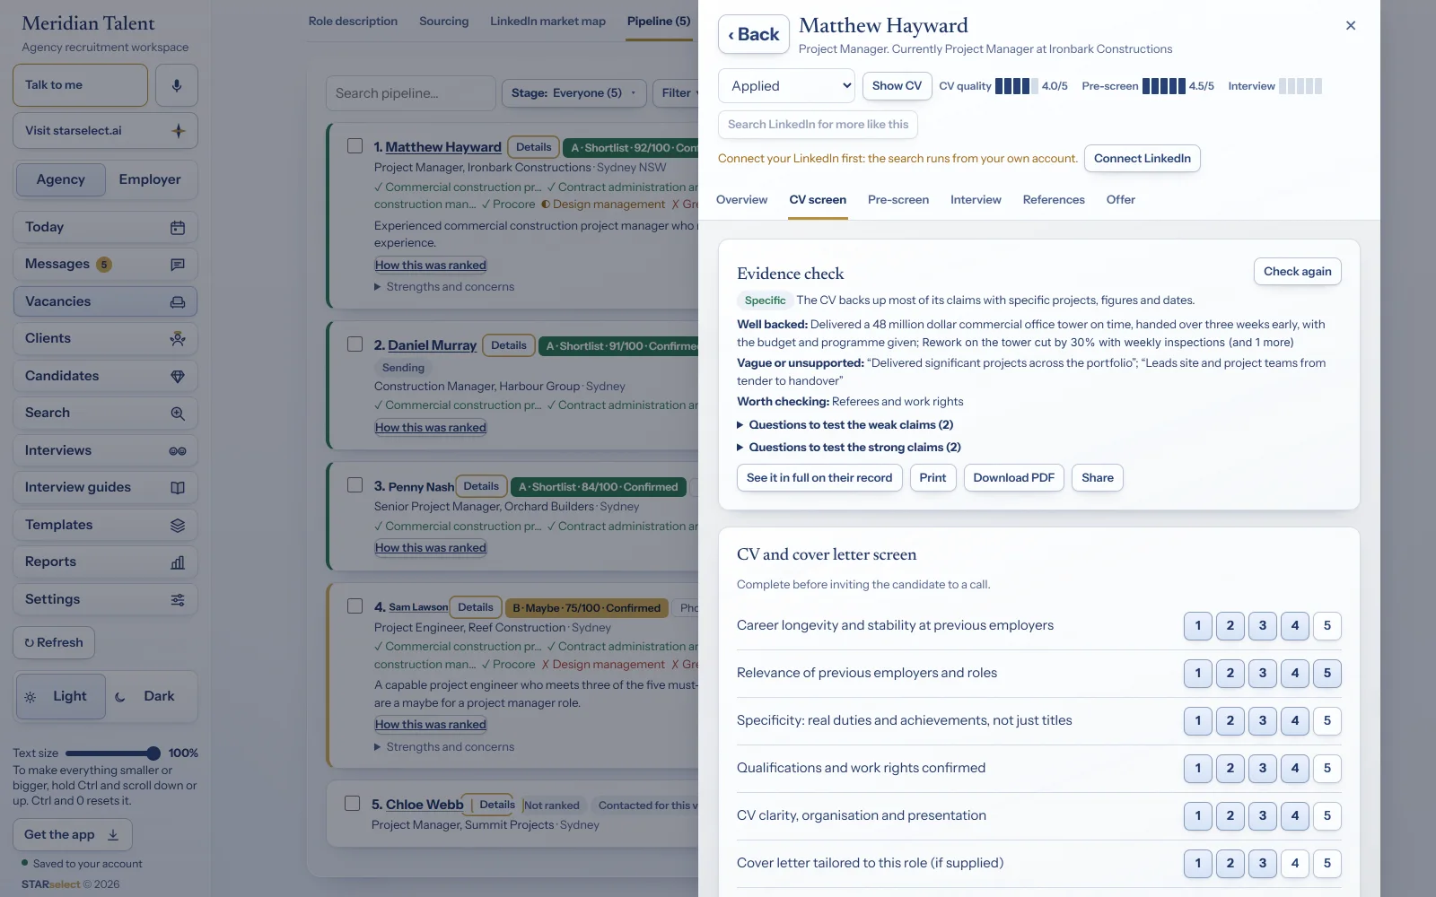1436x897 pixels.
Task: Open the References tab
Action: [x=1054, y=200]
